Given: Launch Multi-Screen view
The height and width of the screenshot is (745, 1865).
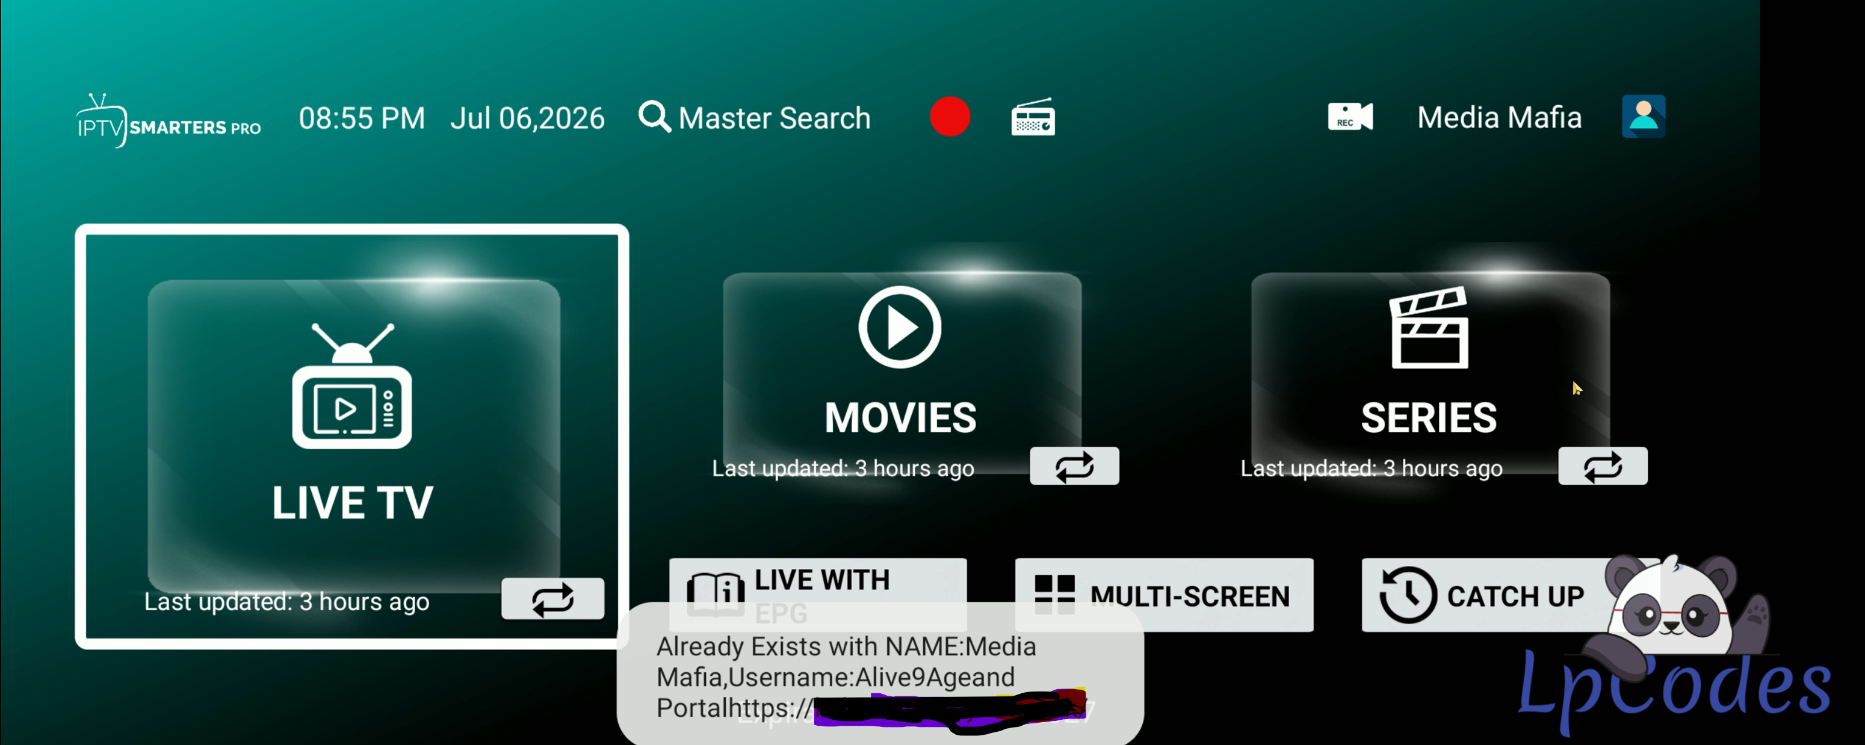Looking at the screenshot, I should point(1164,595).
